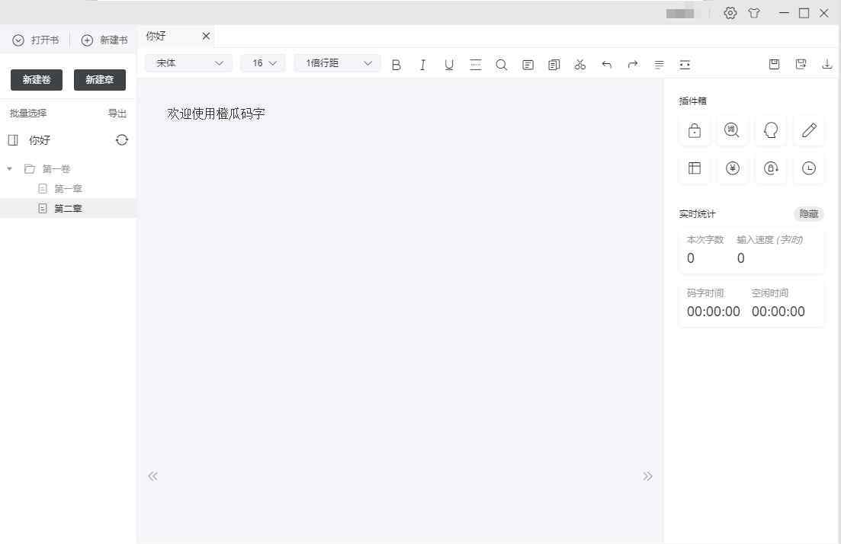
Task: Open the pencil plugin in 插件箱
Action: [809, 130]
